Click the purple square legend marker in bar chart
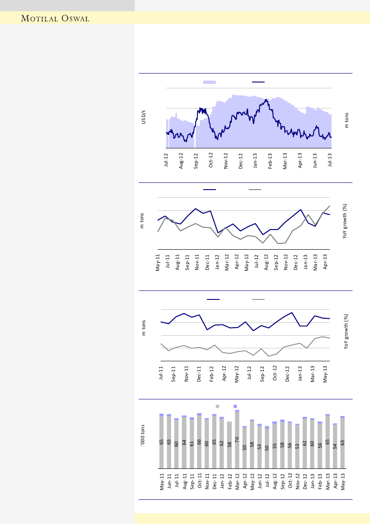 coord(235,406)
